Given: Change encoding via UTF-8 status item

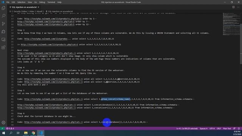Looking at the screenshot, I should click(212, 128).
